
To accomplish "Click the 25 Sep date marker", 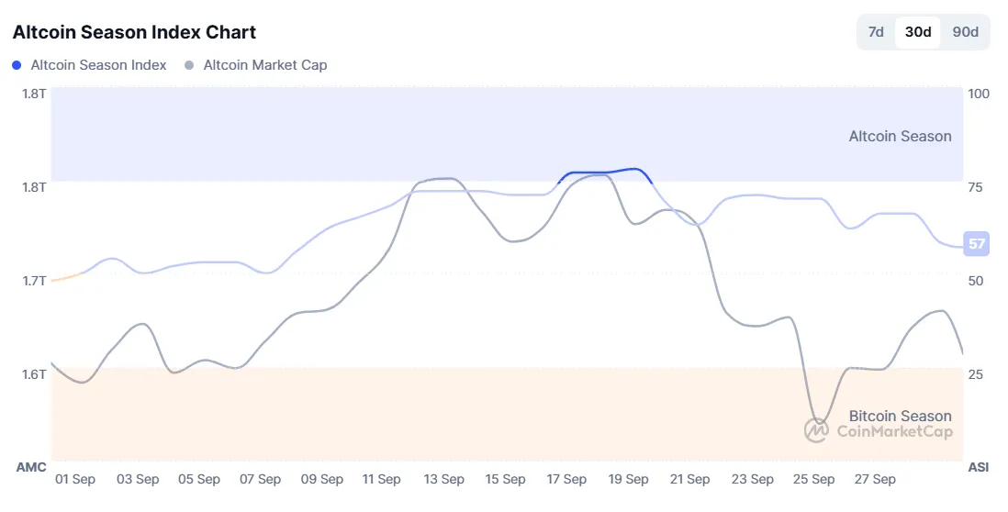I will point(813,479).
